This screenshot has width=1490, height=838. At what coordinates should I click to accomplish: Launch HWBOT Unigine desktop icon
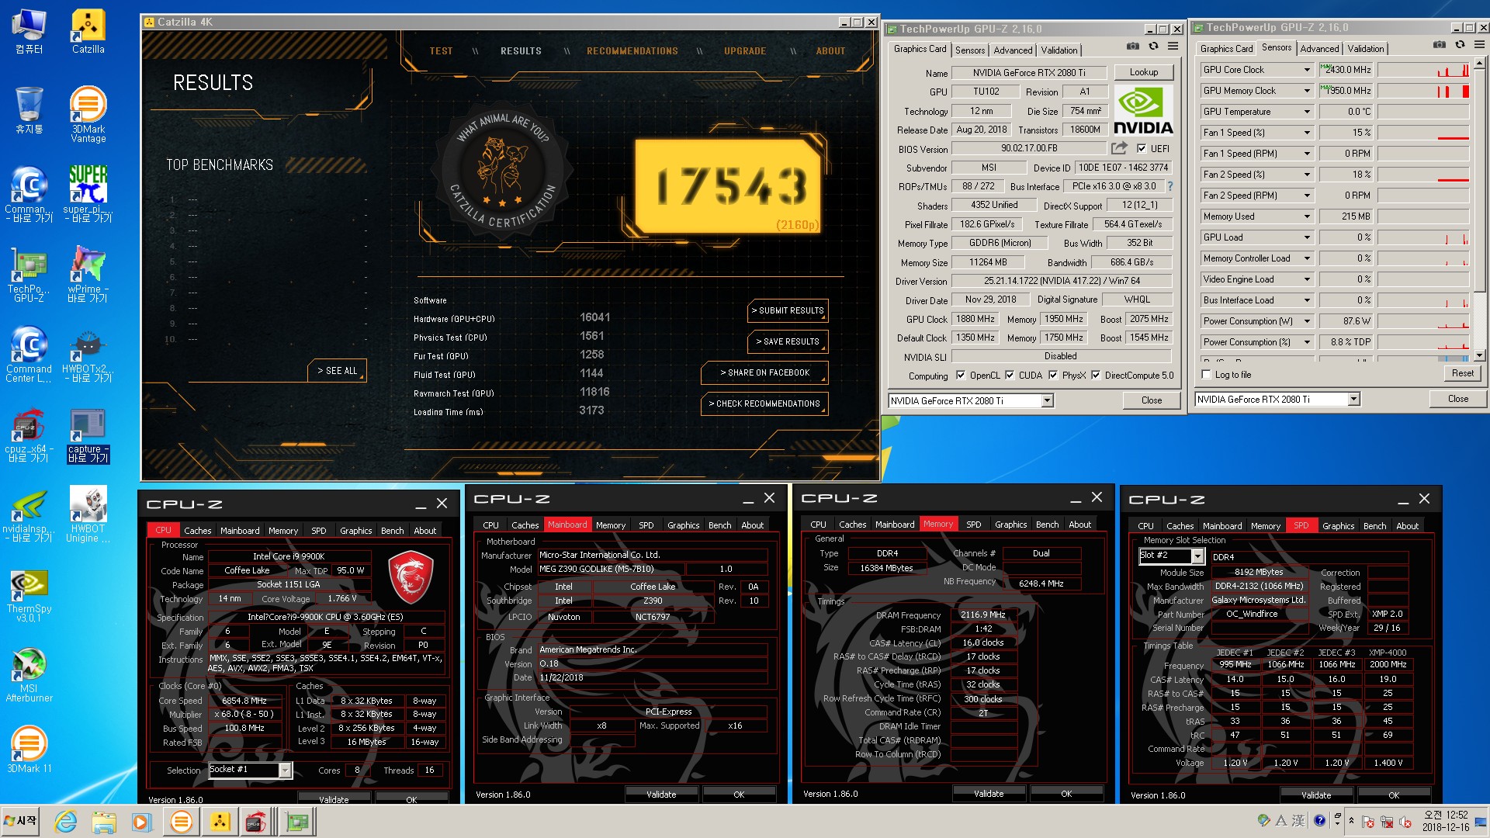tap(88, 514)
